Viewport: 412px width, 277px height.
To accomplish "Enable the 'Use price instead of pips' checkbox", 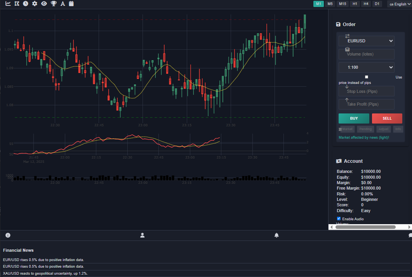I will (x=366, y=77).
